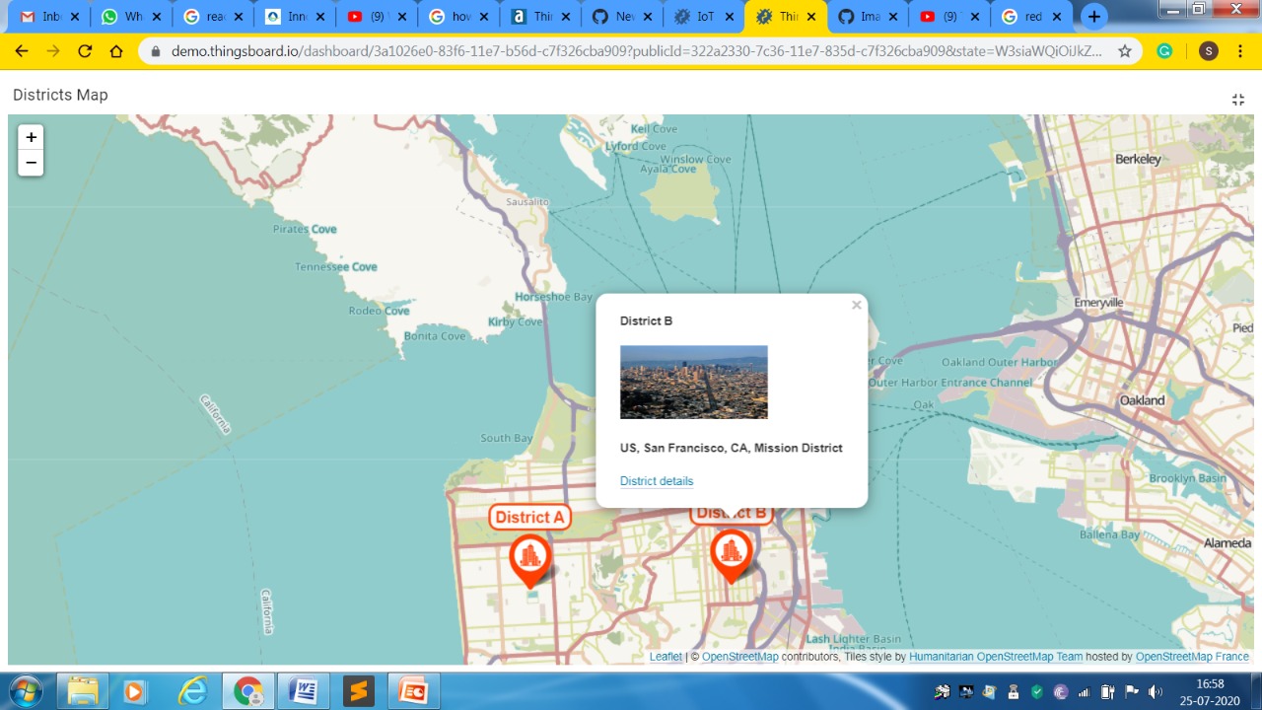Viewport: 1262px width, 710px height.
Task: Click the Chrome profile avatar
Action: click(x=1208, y=51)
